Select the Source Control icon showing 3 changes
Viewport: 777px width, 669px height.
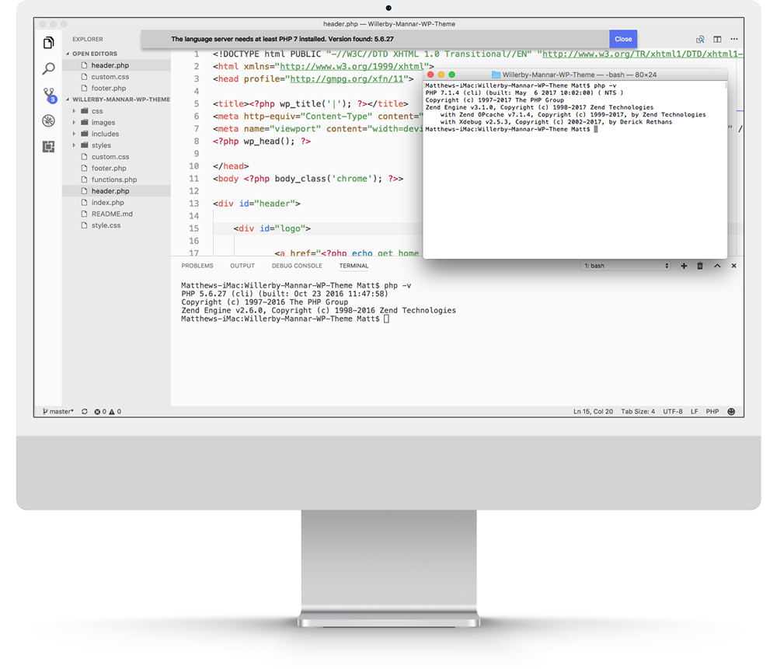(48, 95)
